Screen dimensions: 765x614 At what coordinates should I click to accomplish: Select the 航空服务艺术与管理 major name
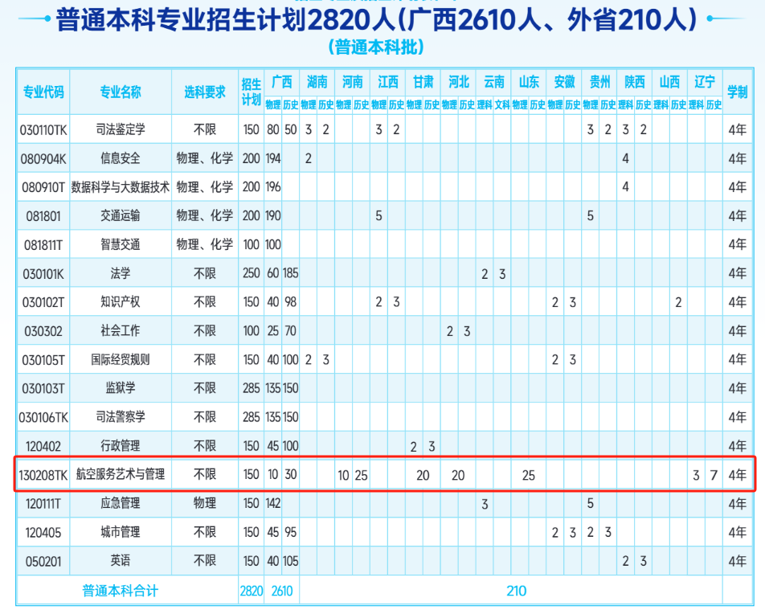121,475
